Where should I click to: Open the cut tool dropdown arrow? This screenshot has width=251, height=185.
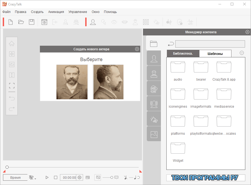[x=35, y=178]
